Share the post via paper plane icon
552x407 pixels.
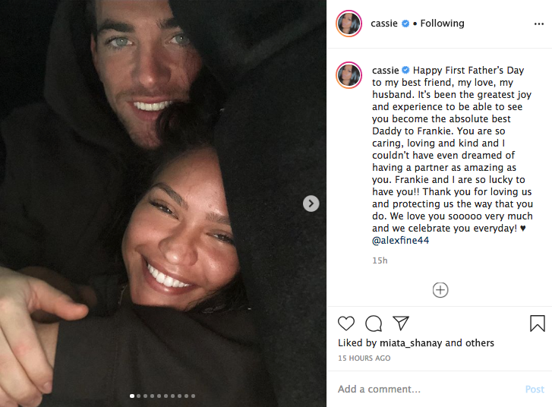coord(401,323)
